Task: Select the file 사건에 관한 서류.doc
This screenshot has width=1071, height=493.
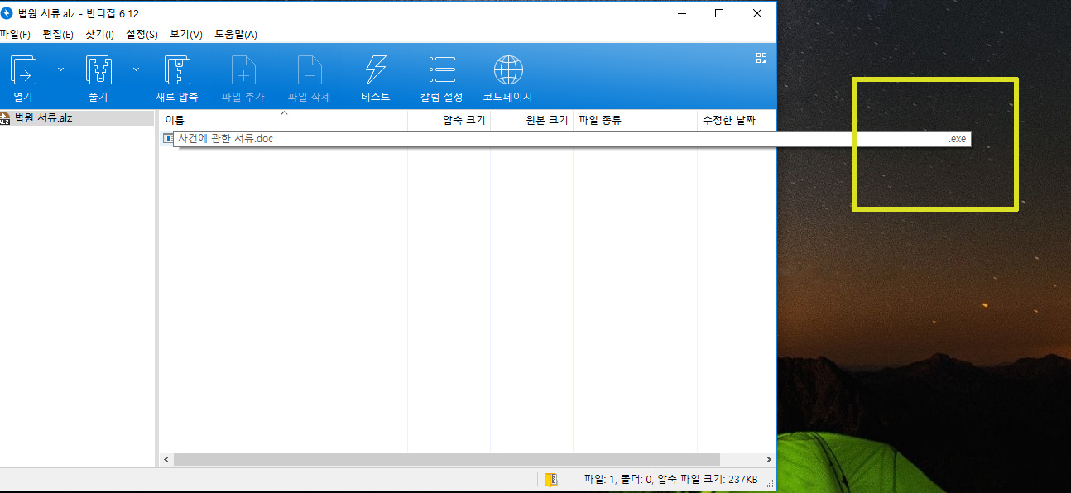Action: (226, 139)
